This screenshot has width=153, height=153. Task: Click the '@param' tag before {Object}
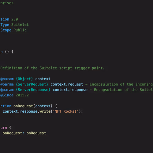(7, 79)
